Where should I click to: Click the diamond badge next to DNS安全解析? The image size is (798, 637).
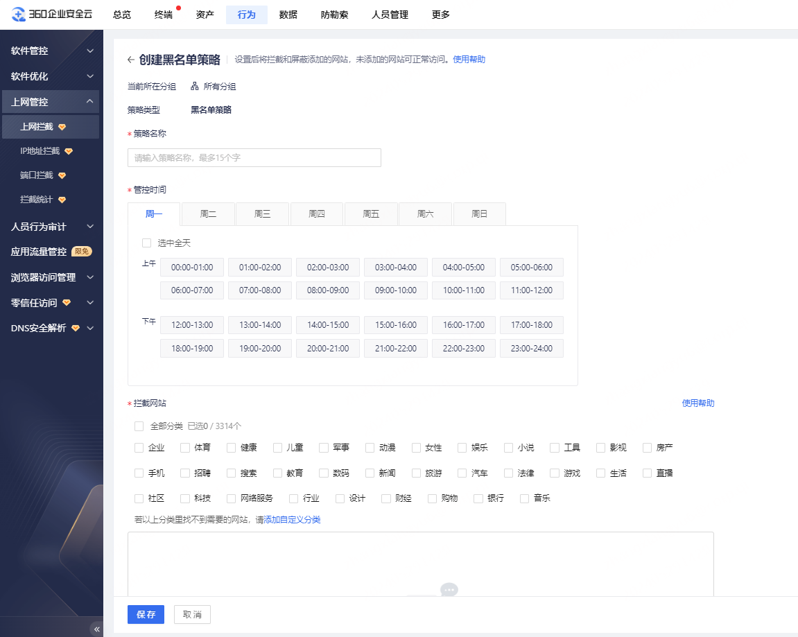76,328
